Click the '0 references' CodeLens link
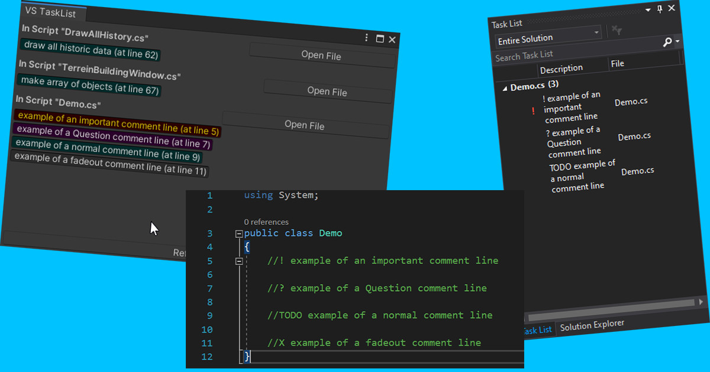 point(266,222)
